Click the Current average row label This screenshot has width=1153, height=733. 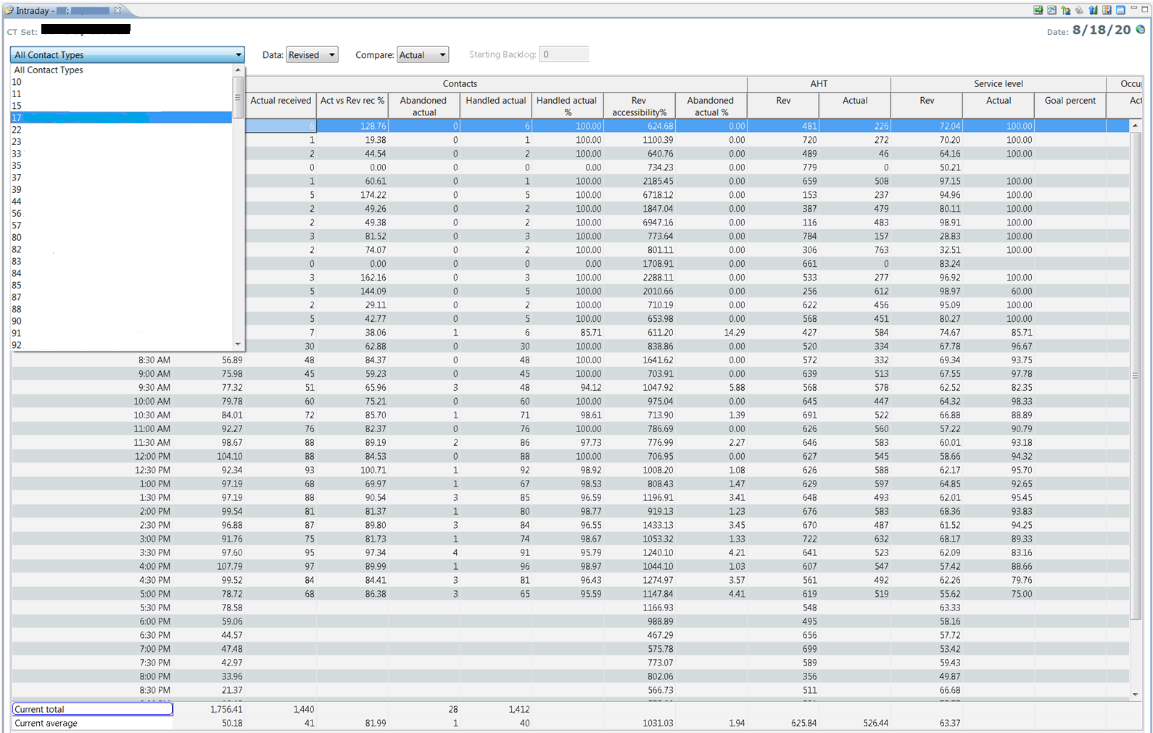[x=92, y=724]
